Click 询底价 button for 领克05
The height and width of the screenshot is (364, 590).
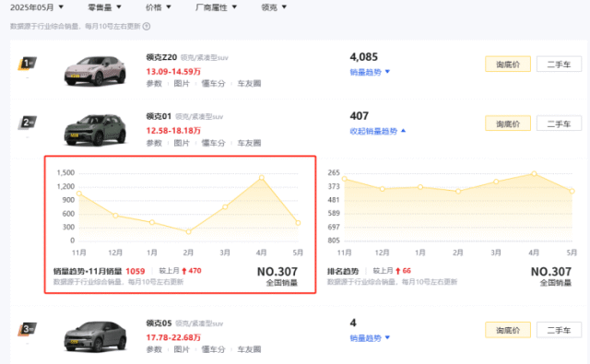[x=508, y=330]
